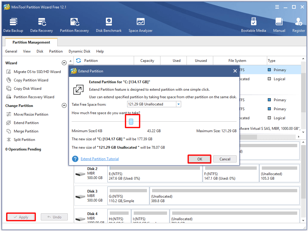Viewport: 308px width, 231px height.
Task: Open Partition Recovery in the toolbar
Action: tap(74, 25)
